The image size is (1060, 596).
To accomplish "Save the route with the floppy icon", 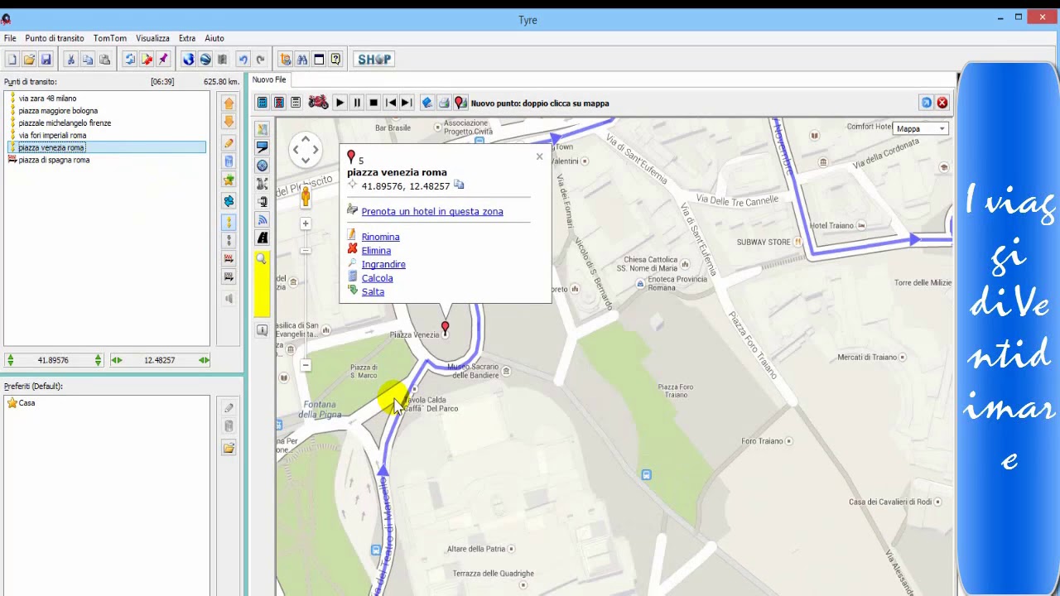I will [x=46, y=60].
